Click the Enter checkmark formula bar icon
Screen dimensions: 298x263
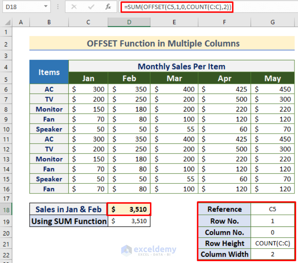[x=91, y=7]
